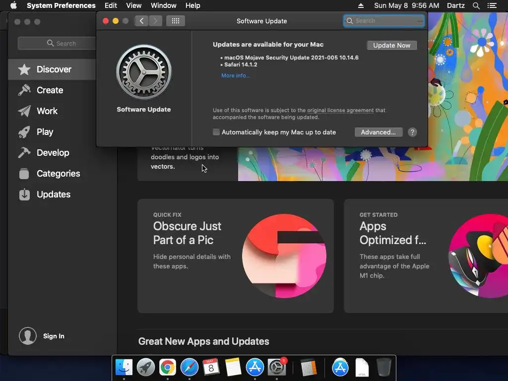Click the More info… link
The width and height of the screenshot is (508, 381).
click(236, 75)
